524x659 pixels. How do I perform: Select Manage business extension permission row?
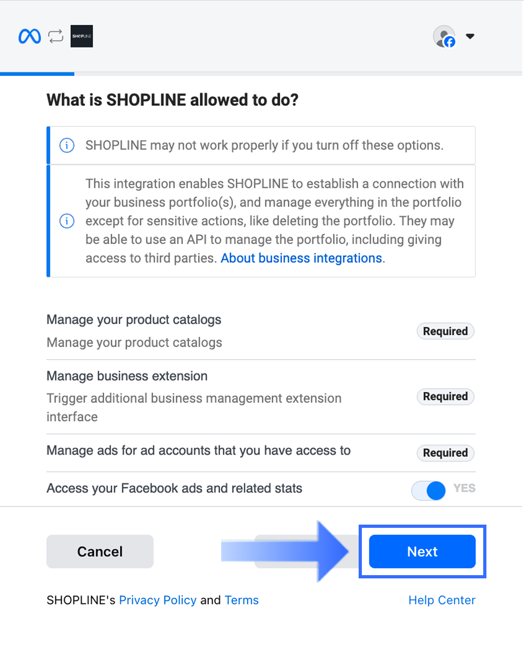[x=261, y=397]
